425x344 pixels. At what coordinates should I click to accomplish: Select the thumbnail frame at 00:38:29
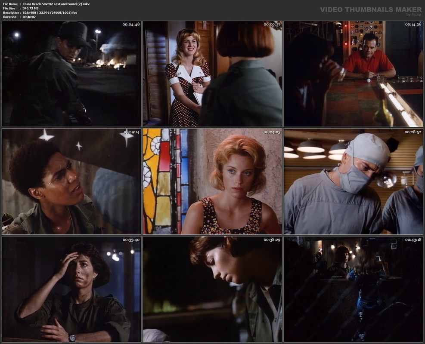(x=213, y=289)
